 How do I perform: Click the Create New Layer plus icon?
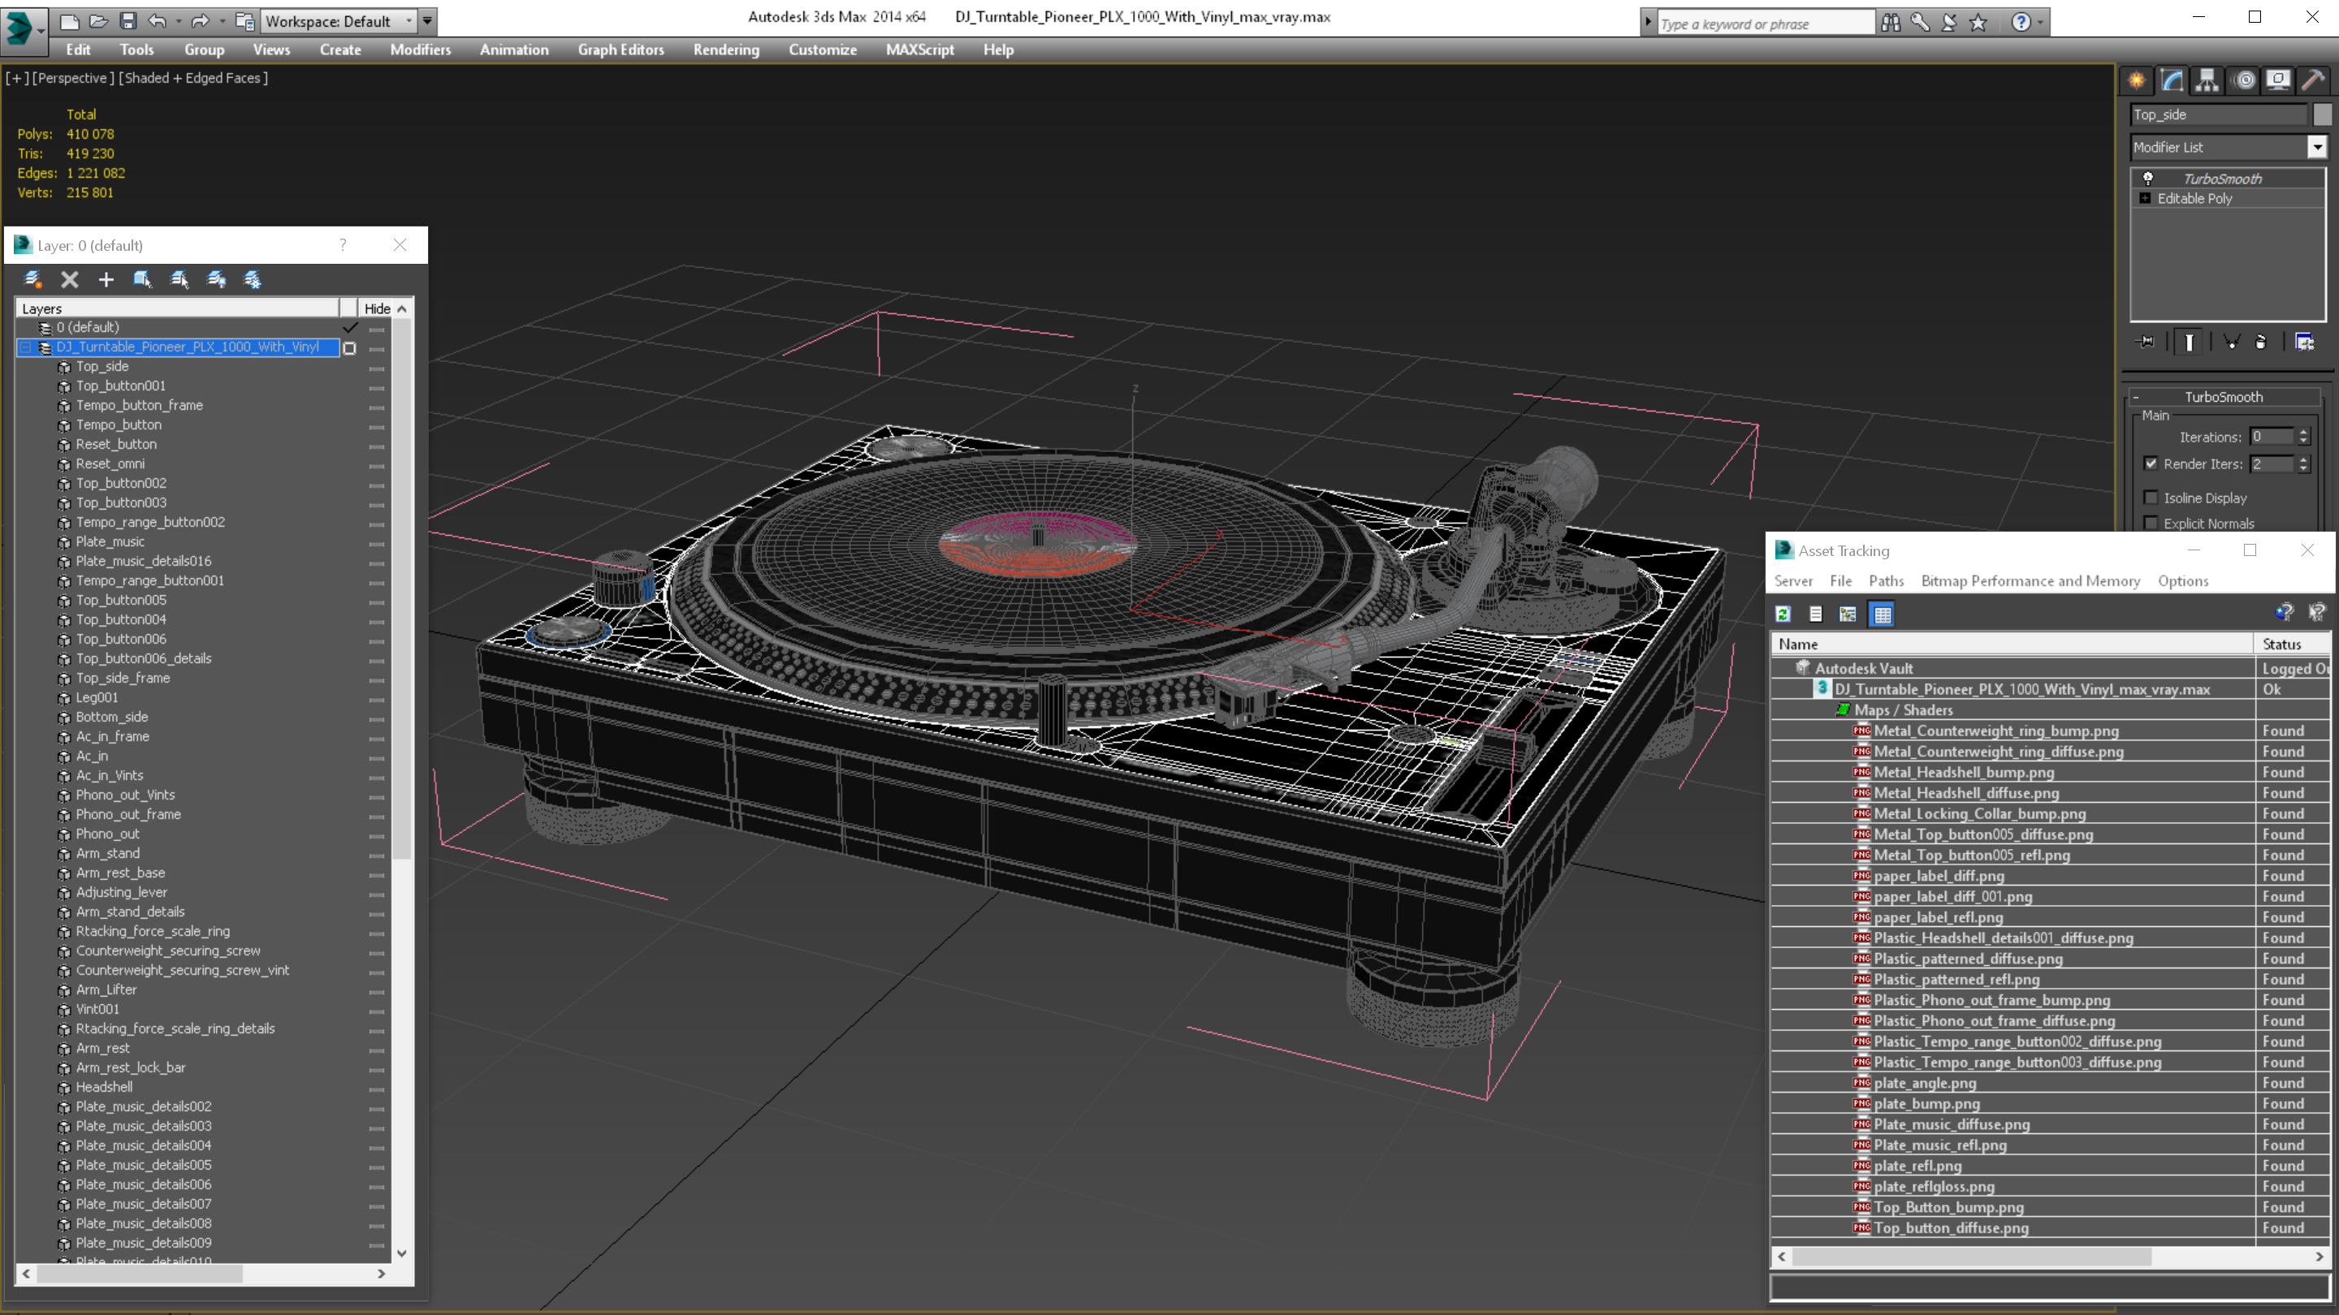(x=106, y=279)
